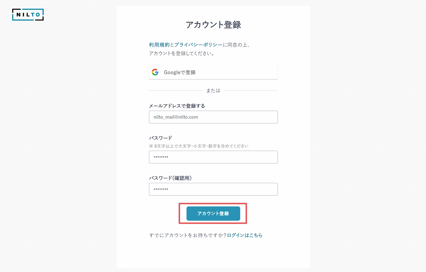The height and width of the screenshot is (272, 426).
Task: Focus the email field containing nilto_mail@nilto.com
Action: tap(213, 117)
